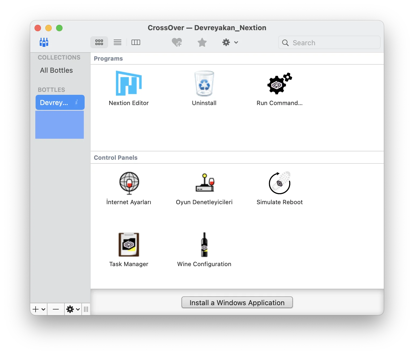Viewport: 414px width, 355px height.
Task: Click the search magnifier icon
Action: pyautogui.click(x=285, y=43)
